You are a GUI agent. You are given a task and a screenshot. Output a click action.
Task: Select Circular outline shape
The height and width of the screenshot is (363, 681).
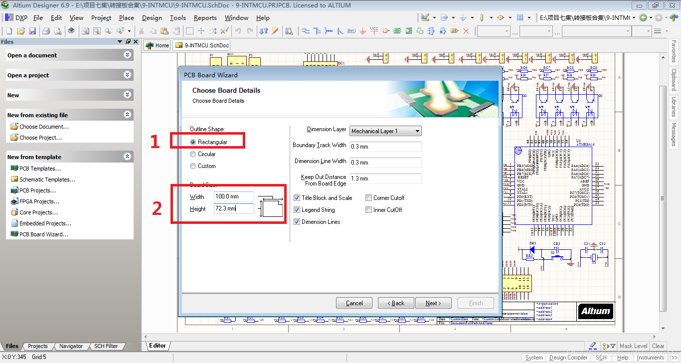[x=193, y=154]
